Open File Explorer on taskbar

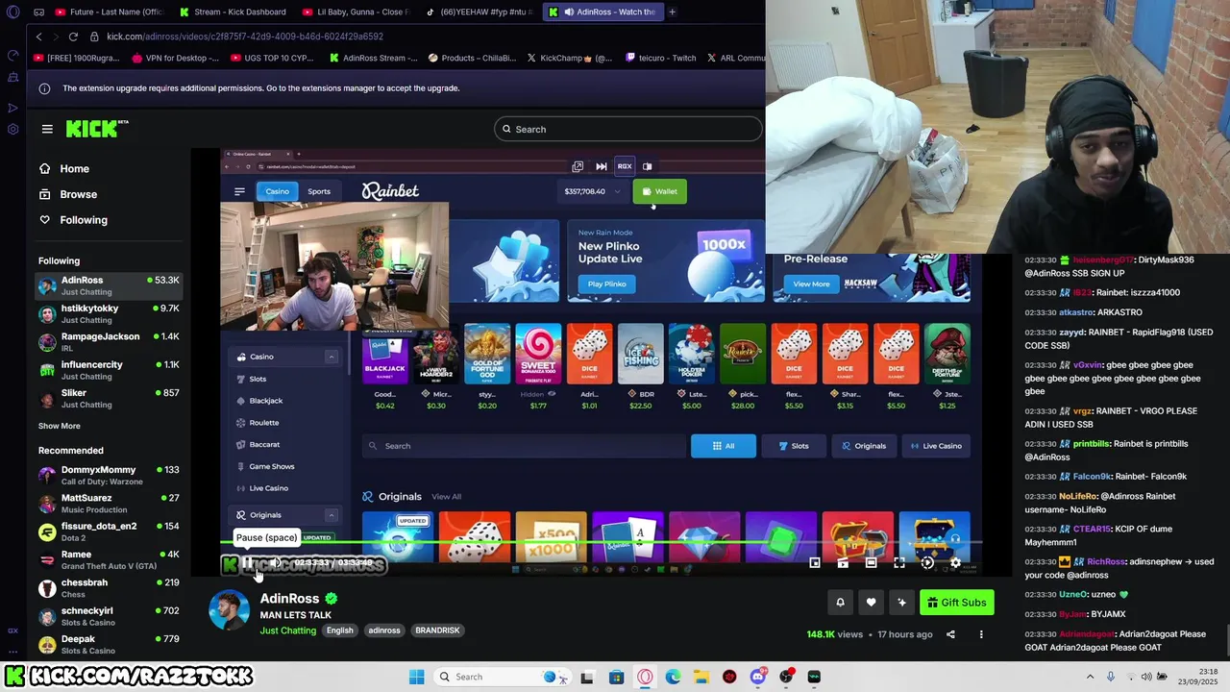[x=701, y=677]
